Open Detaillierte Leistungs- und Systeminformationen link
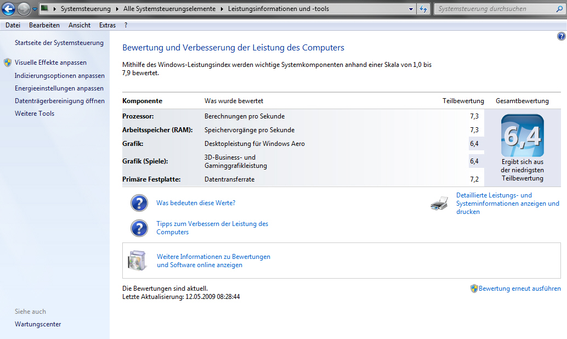The height and width of the screenshot is (339, 567). 508,204
